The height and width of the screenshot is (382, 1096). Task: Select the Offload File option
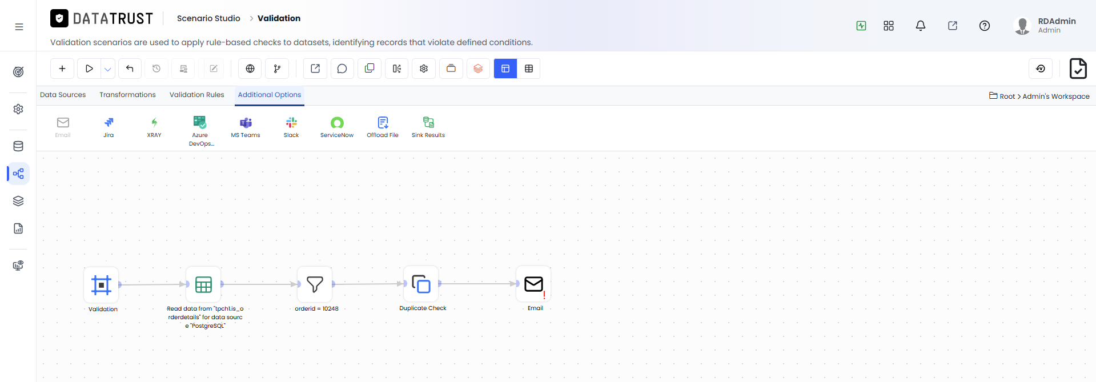click(x=383, y=127)
